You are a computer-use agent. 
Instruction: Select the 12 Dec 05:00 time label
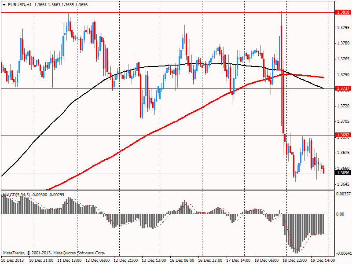tap(98, 260)
